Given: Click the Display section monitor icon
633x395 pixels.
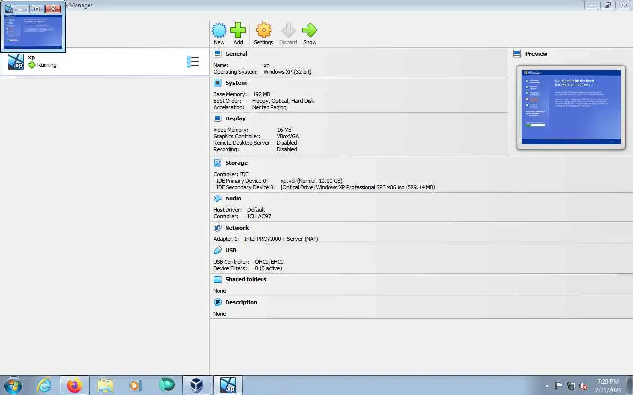Looking at the screenshot, I should click(x=217, y=118).
